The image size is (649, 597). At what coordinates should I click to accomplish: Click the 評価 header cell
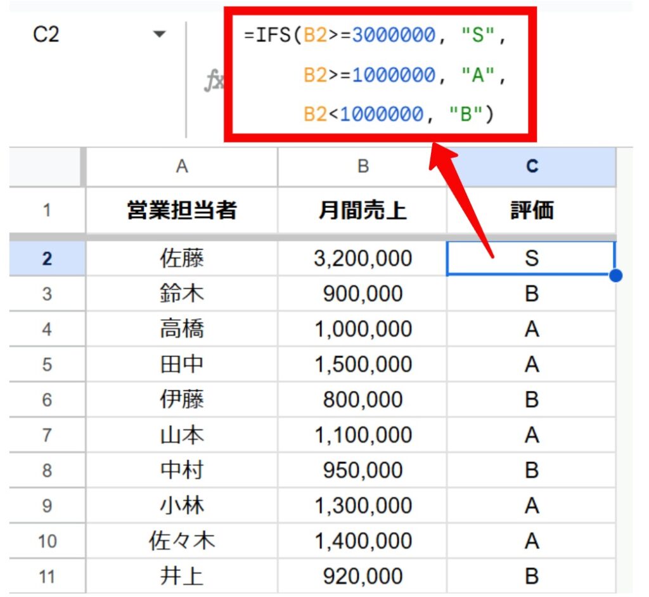[531, 210]
